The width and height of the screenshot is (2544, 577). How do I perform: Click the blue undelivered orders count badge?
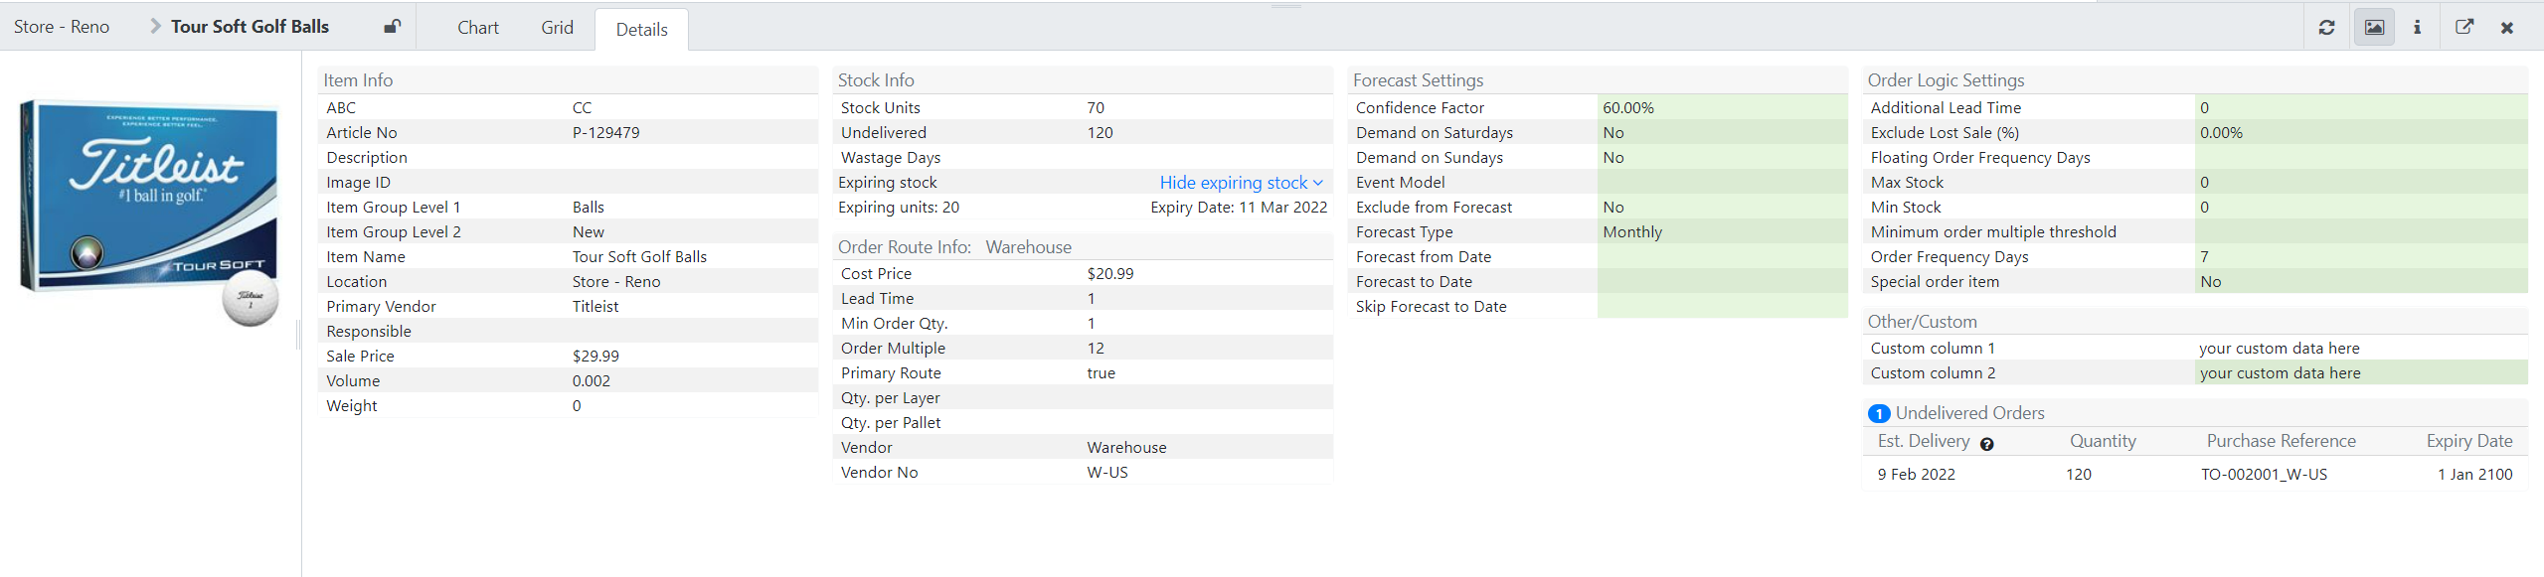(x=1878, y=413)
